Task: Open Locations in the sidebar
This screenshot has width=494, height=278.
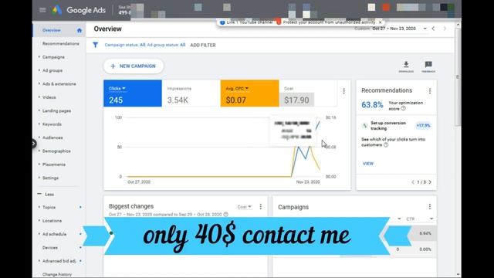Action: click(52, 221)
